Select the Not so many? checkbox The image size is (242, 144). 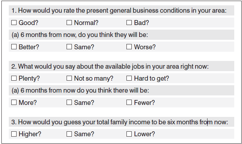click(69, 78)
